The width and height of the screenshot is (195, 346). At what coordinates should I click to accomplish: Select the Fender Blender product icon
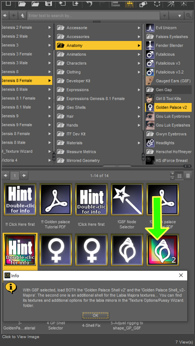[150, 45]
